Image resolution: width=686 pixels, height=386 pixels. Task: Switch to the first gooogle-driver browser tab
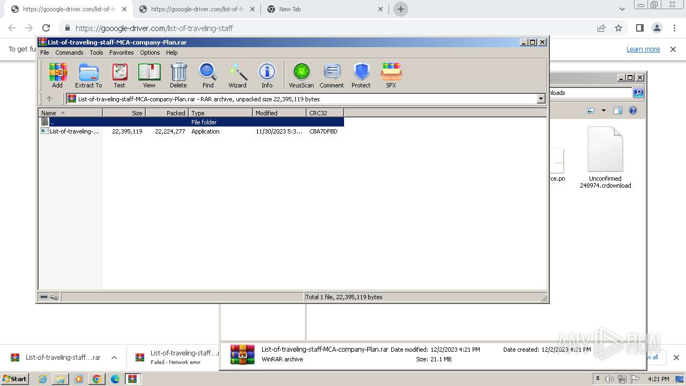68,9
